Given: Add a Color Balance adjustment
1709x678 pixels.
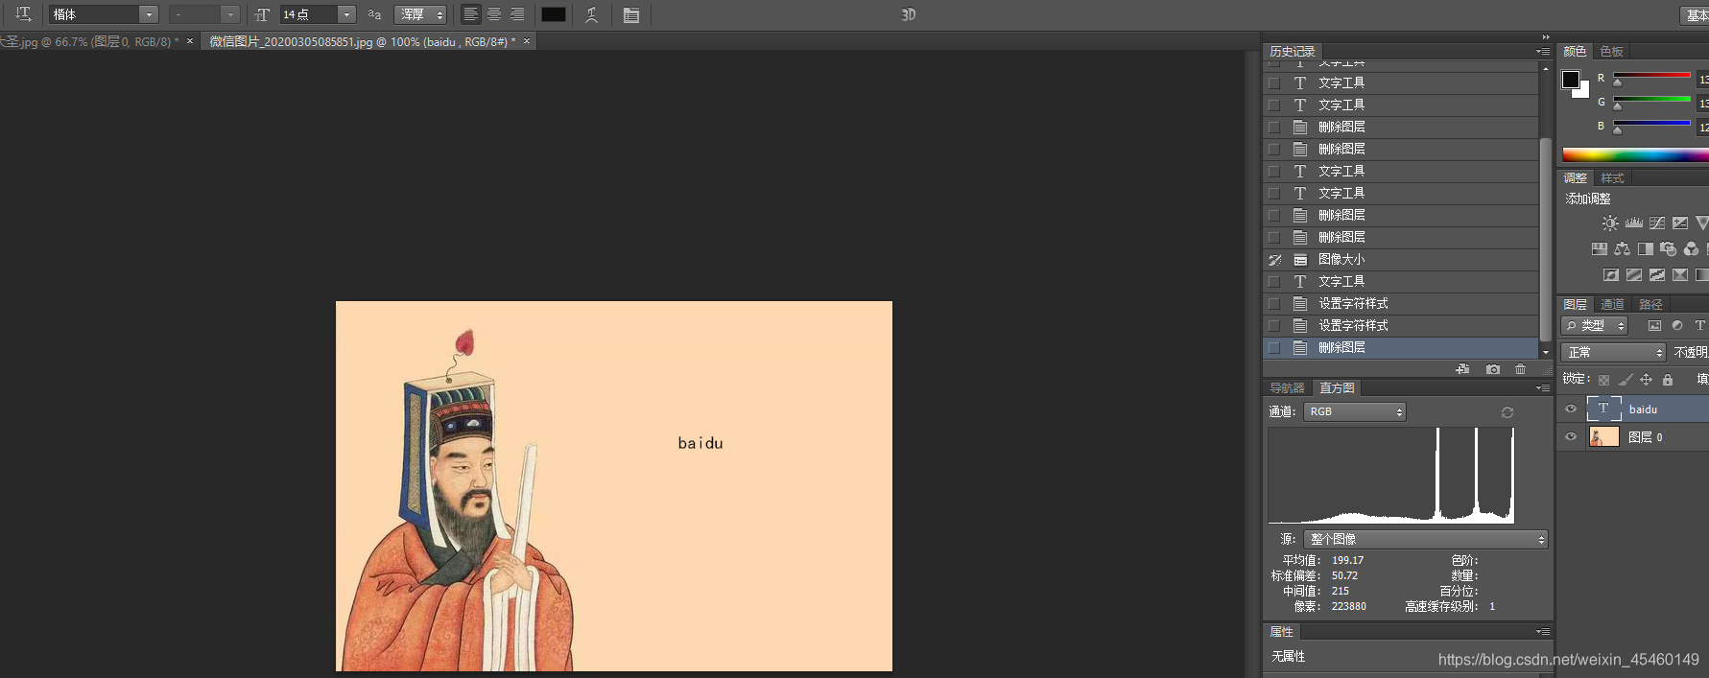Looking at the screenshot, I should (x=1623, y=248).
